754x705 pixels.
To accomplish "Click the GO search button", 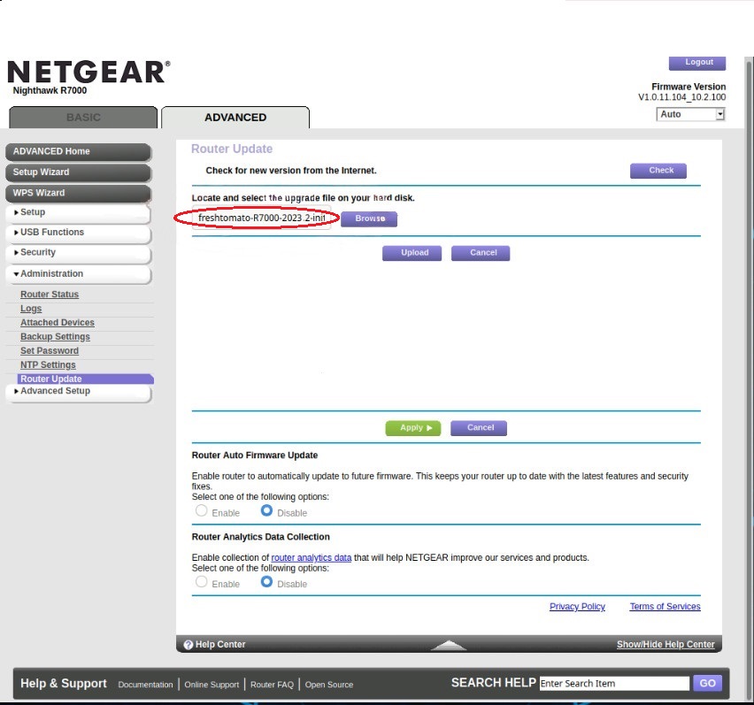I will point(707,684).
